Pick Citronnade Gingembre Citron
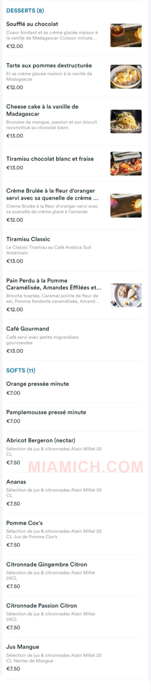Screen dimensions: 151x692 [x=74, y=575]
